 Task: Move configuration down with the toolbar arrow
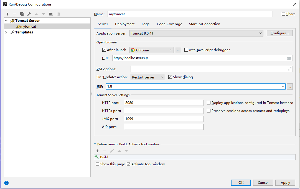coord(44,14)
